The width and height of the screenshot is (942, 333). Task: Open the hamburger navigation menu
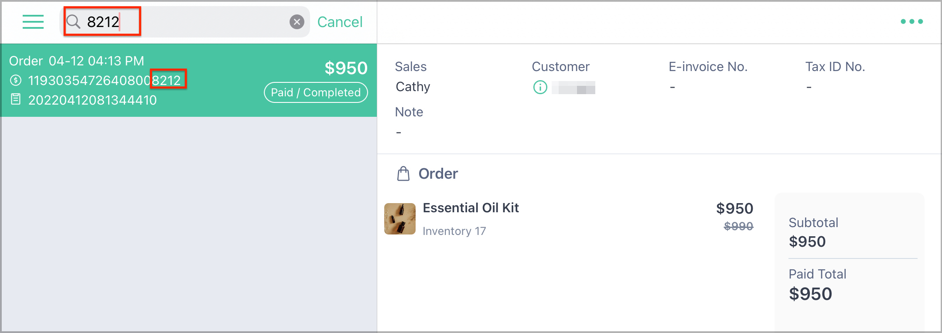(x=33, y=22)
